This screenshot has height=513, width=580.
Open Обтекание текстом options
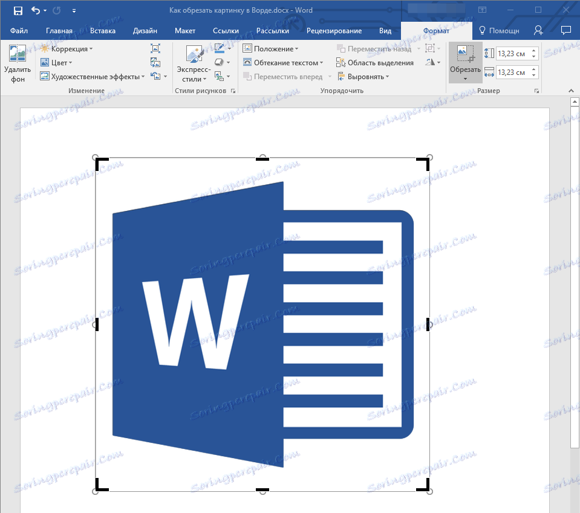point(283,62)
